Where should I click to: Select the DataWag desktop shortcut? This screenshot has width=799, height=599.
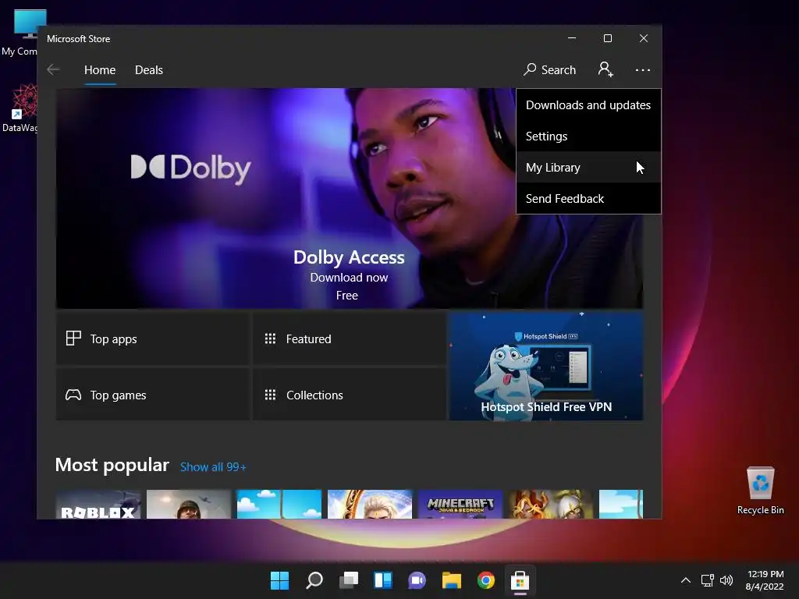tap(20, 108)
